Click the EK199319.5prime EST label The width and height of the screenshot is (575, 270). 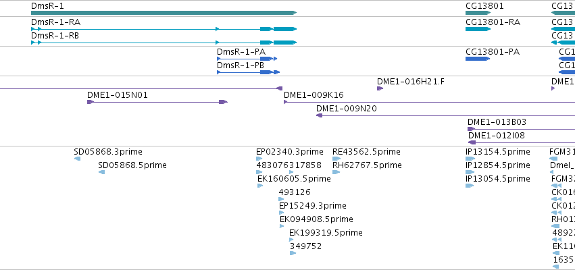click(x=326, y=233)
